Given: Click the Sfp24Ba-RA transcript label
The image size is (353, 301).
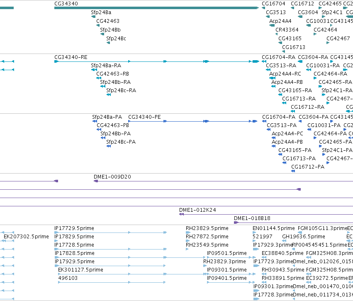Looking at the screenshot, I should click(x=106, y=66).
